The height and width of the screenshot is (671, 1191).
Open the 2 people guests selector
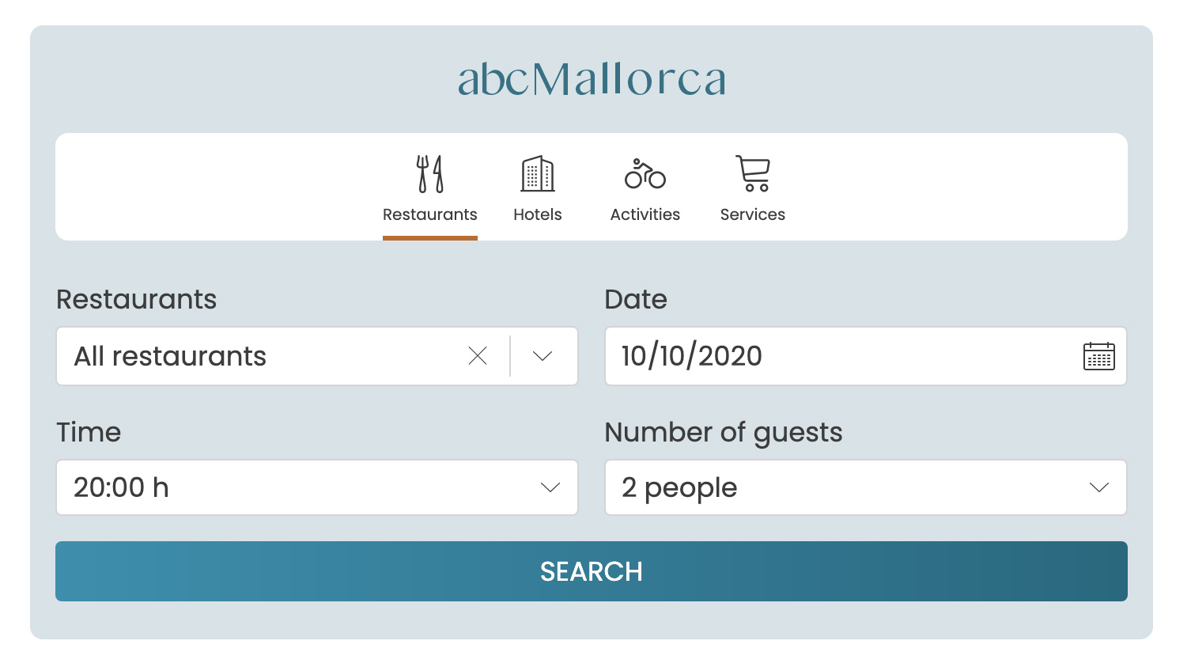(866, 487)
